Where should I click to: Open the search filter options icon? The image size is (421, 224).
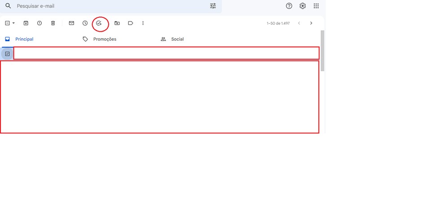[x=213, y=6]
